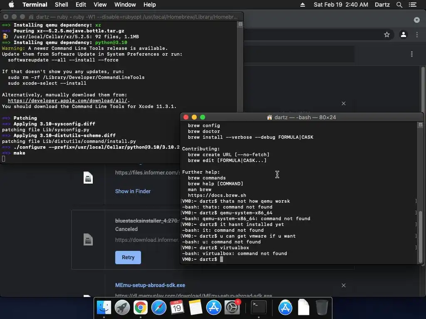Open the Window menu

coord(125,5)
